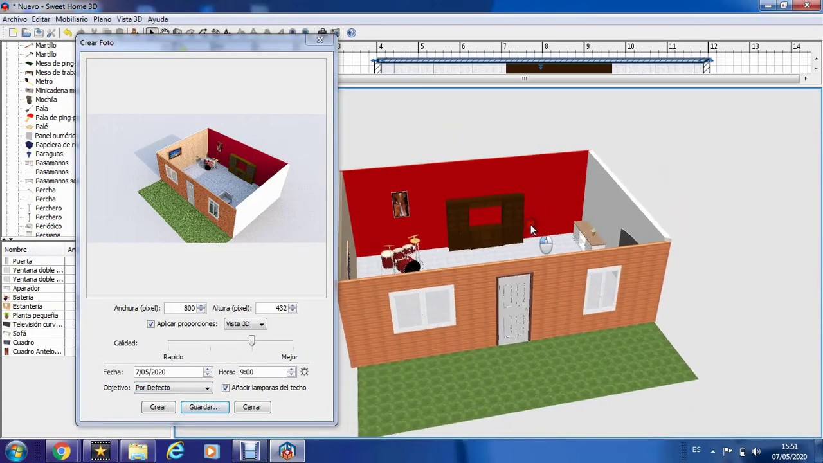Choose the Create polylines tool
Screen dimensions: 823x463
pyautogui.click(x=203, y=32)
